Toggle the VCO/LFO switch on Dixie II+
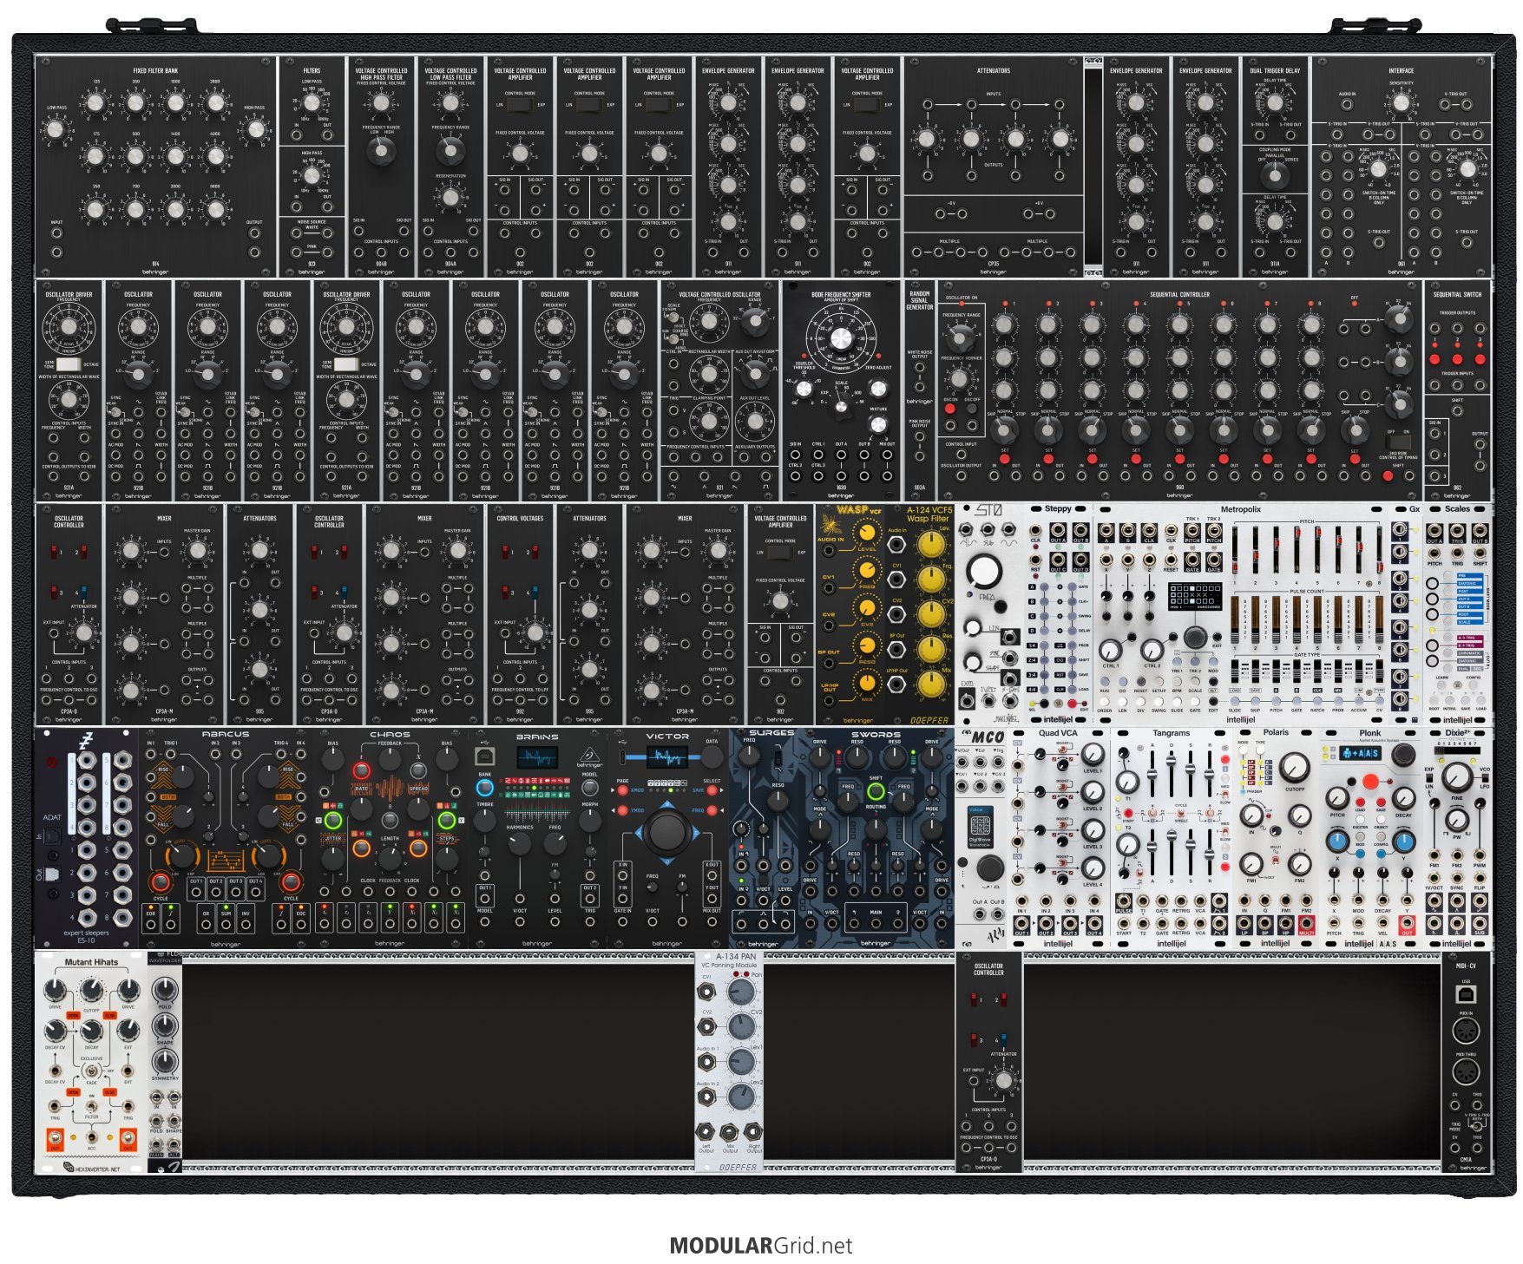This screenshot has width=1523, height=1264. 1485,778
